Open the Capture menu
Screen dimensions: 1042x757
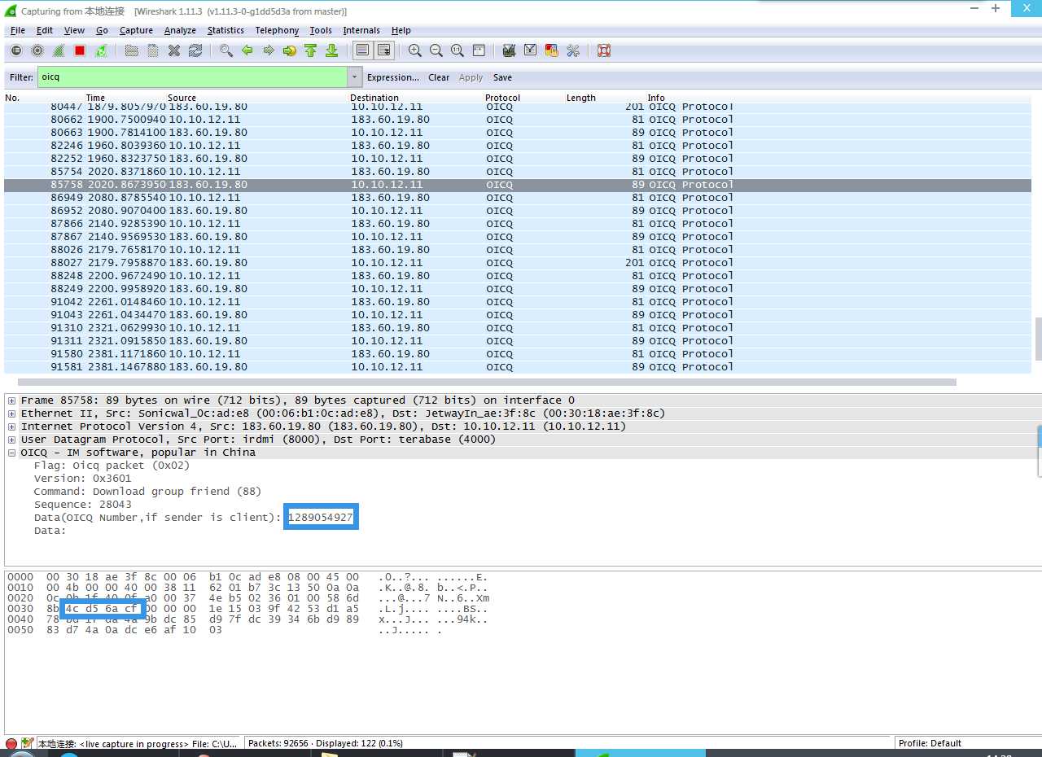tap(136, 30)
